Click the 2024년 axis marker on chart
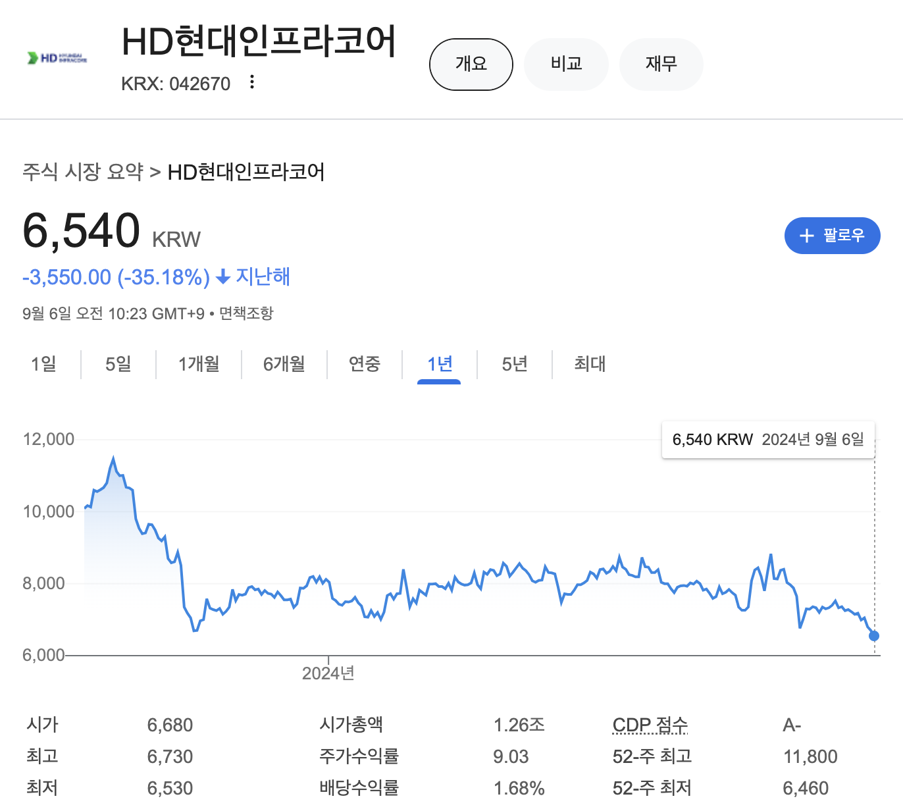This screenshot has height=811, width=903. pyautogui.click(x=328, y=673)
